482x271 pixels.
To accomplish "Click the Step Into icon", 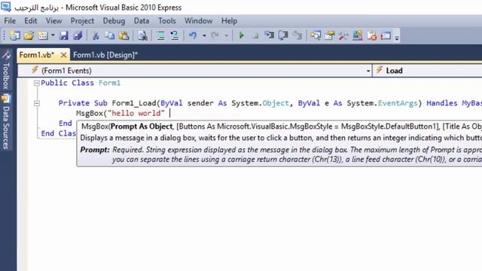I will [x=269, y=35].
